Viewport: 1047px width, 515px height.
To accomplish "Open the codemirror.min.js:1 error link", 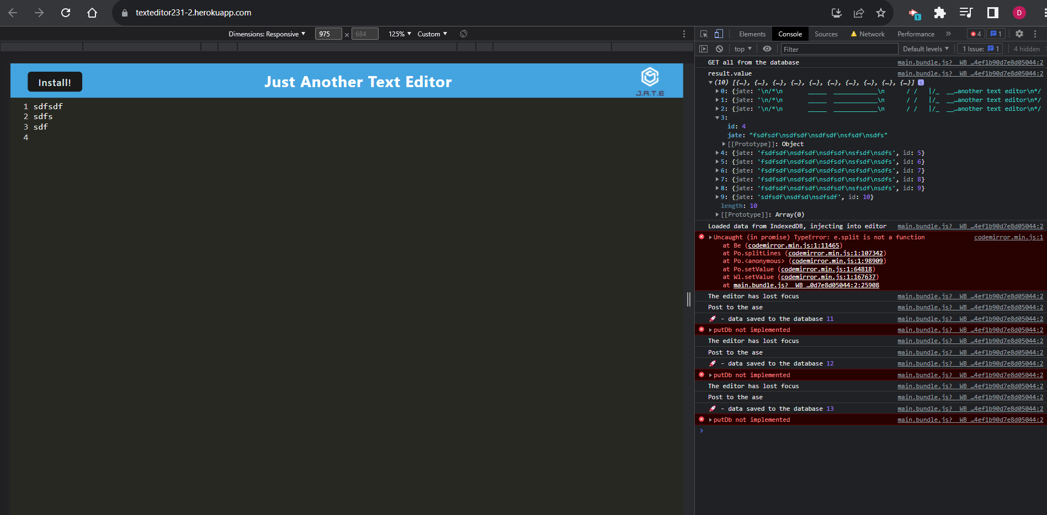I will coord(1008,237).
